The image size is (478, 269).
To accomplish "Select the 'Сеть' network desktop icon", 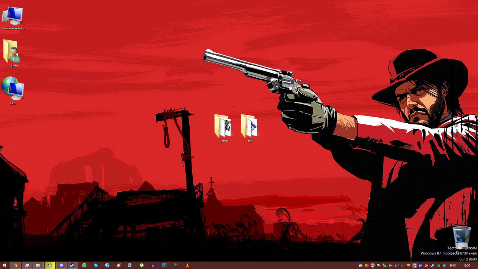I will [13, 91].
